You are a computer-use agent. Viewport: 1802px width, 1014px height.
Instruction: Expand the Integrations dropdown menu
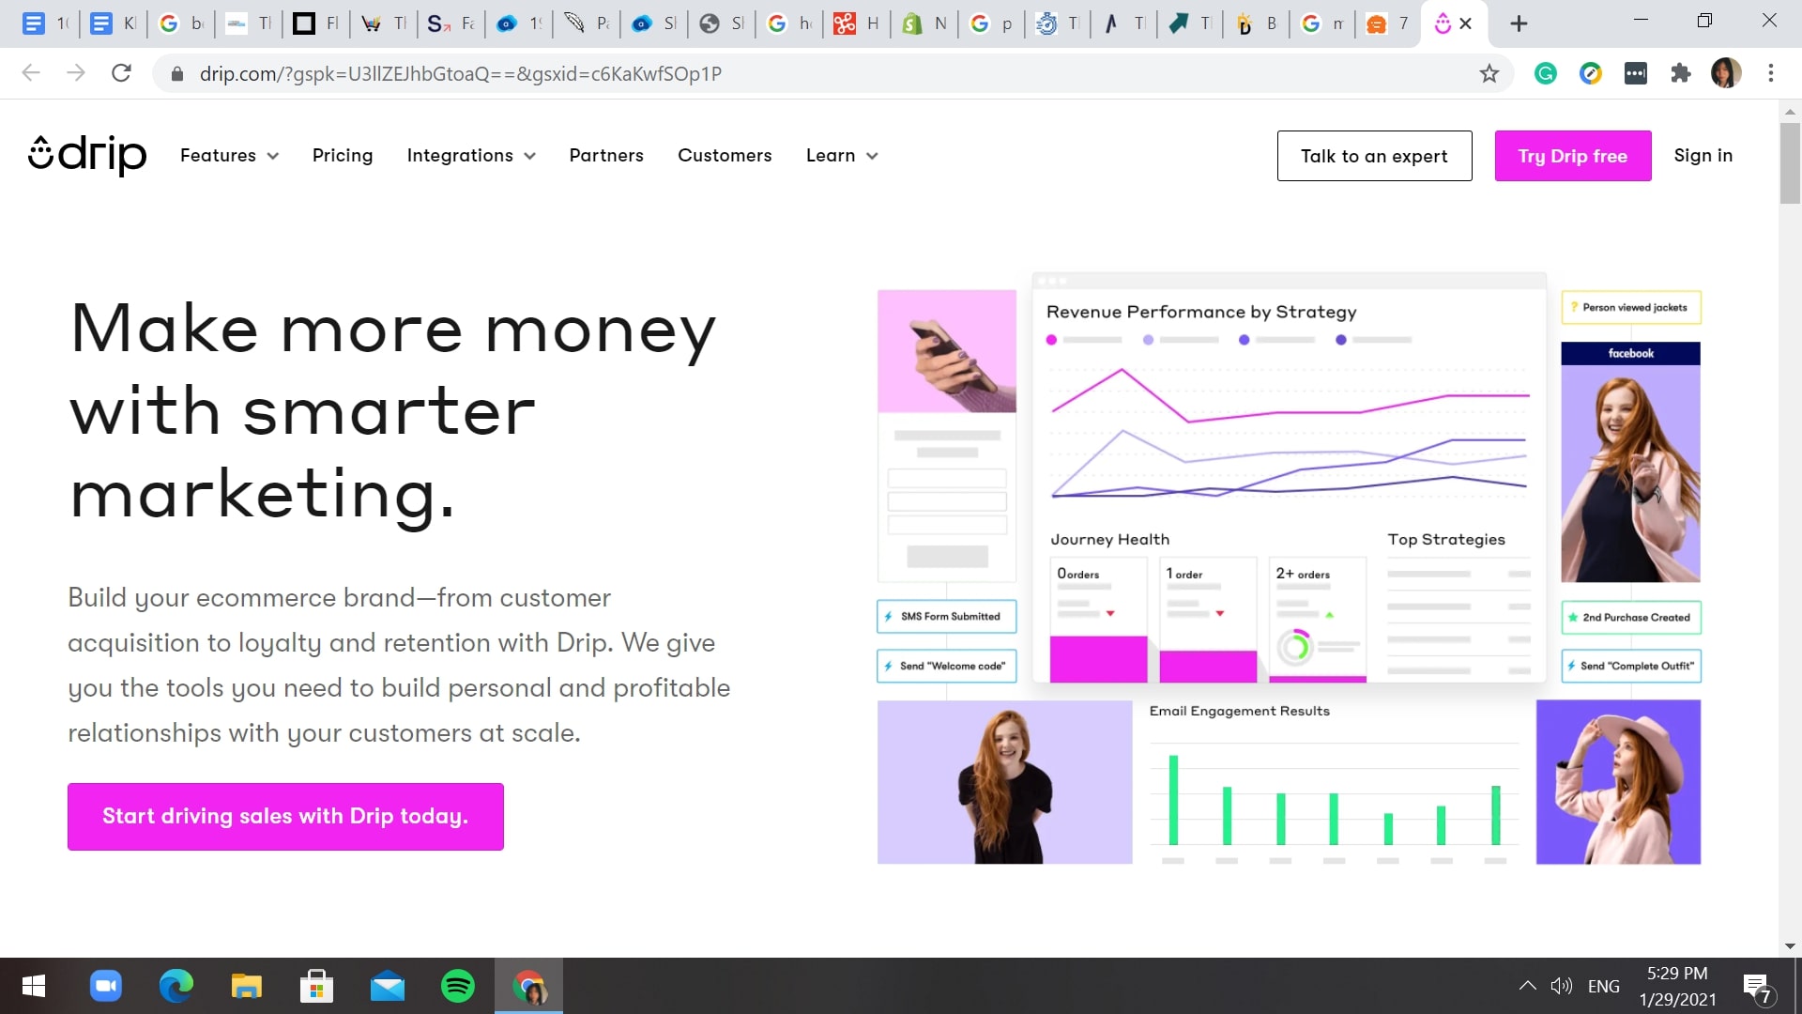(469, 155)
